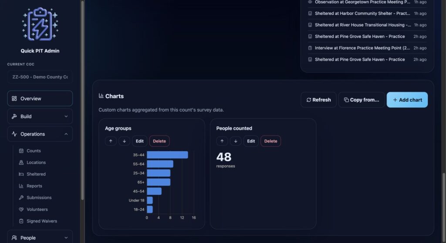Click the Under 18 age group bar
The image size is (446, 243).
click(150, 200)
